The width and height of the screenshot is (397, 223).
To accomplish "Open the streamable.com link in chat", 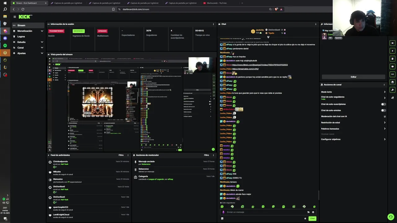I will point(245,69).
